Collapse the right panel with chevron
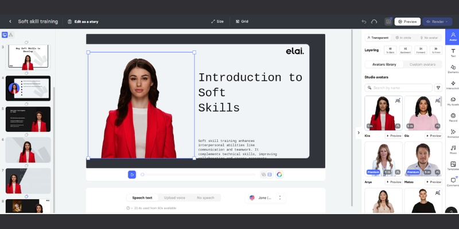This screenshot has width=459, height=229. (x=359, y=133)
